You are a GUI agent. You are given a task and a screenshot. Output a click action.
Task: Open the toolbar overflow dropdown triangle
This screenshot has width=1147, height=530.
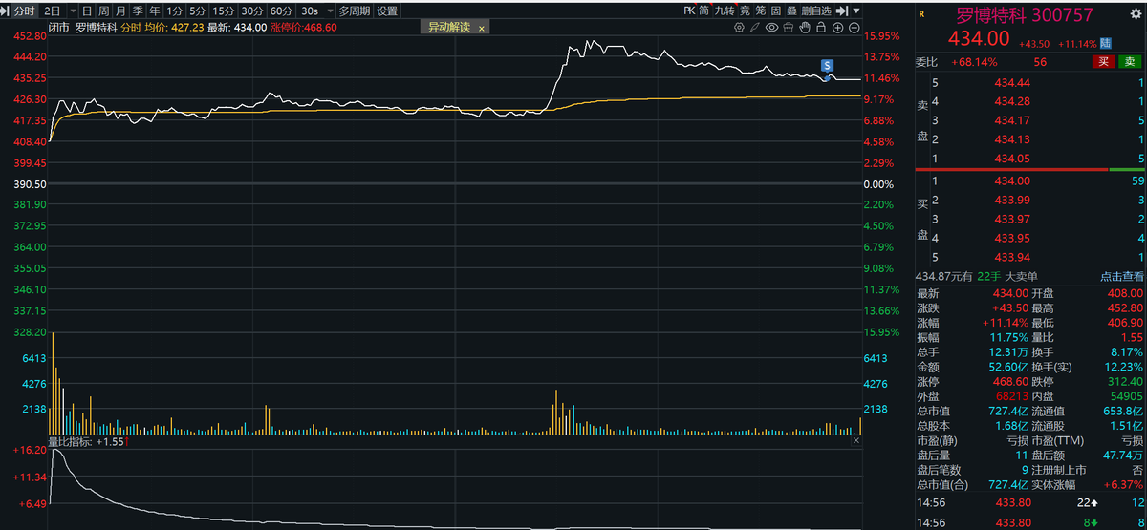[856, 11]
